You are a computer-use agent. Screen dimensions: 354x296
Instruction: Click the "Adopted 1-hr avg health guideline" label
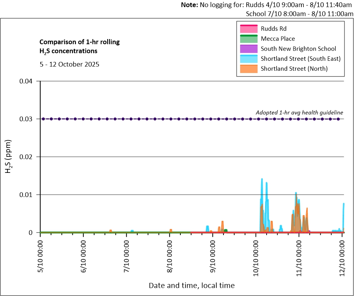click(x=299, y=112)
